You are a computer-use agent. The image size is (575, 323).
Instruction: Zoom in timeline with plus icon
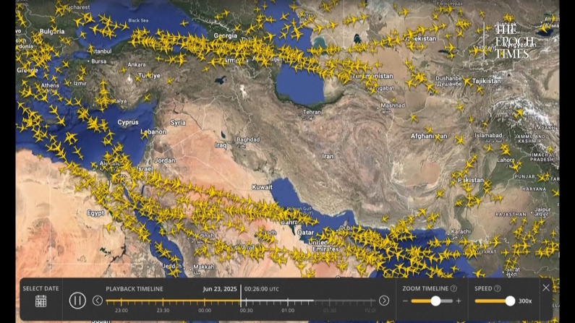[x=458, y=301]
